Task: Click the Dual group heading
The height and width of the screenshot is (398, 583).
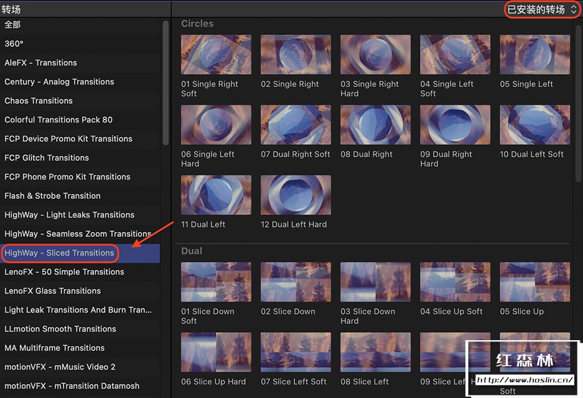Action: point(192,251)
